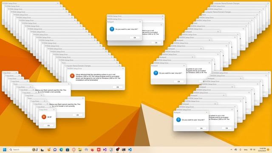Open the taskbar clock and date
272x153 pixels.
tap(262, 150)
